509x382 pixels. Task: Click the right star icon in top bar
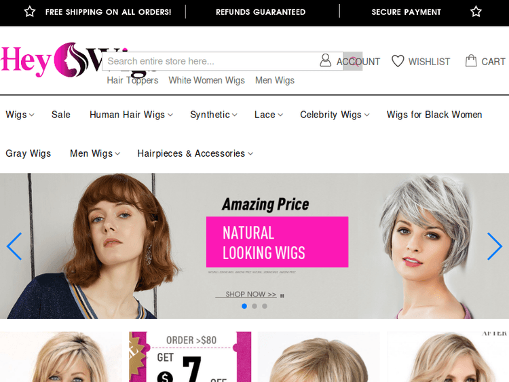click(x=476, y=12)
